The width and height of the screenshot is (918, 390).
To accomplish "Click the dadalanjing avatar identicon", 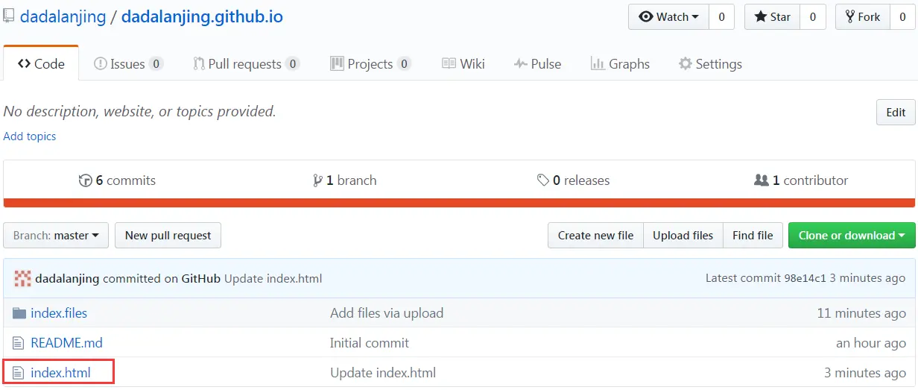I will (22, 278).
